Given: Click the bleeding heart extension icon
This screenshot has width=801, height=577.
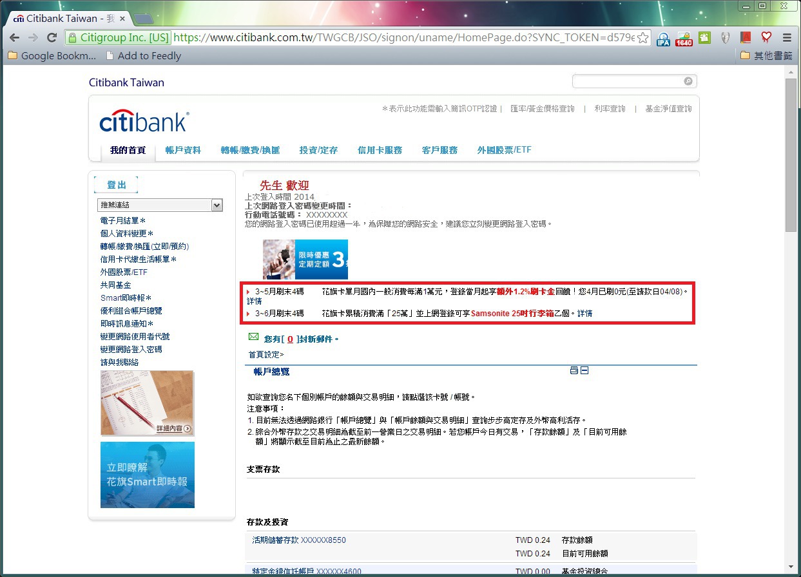Looking at the screenshot, I should (766, 38).
